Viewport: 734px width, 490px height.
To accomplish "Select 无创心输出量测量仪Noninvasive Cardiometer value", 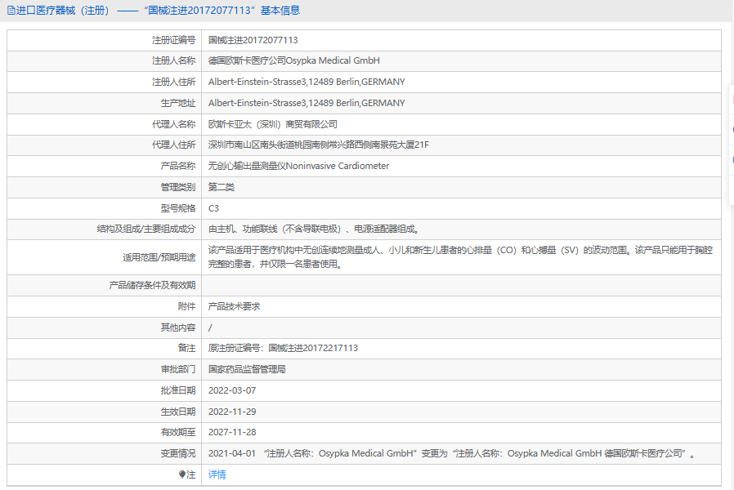I will (298, 166).
